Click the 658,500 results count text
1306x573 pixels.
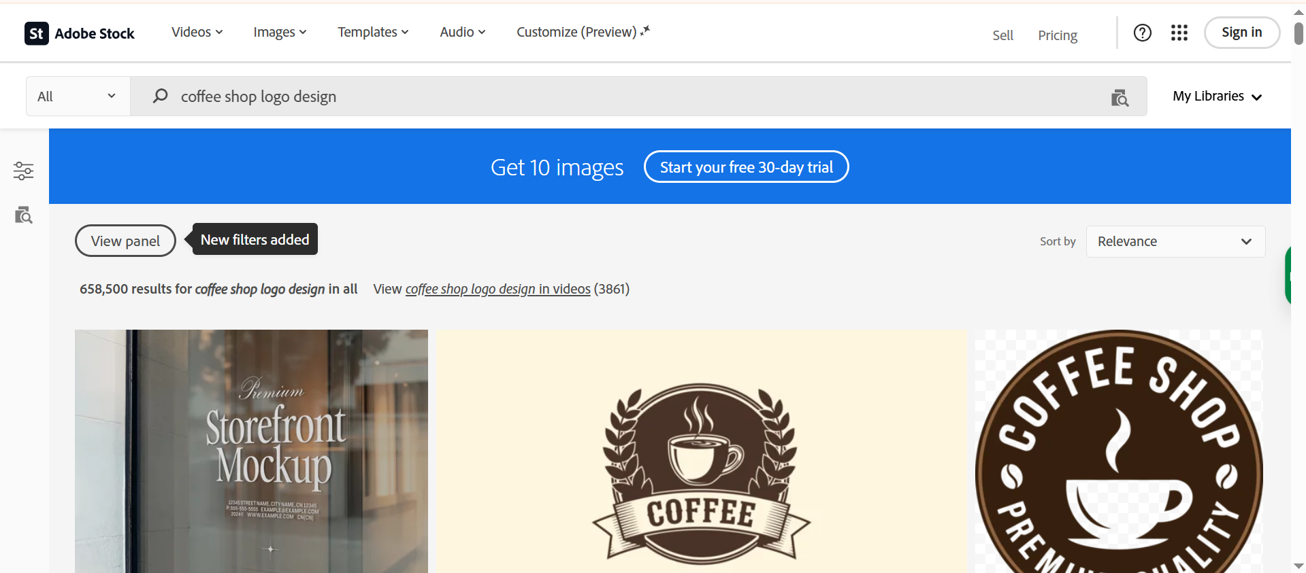218,289
